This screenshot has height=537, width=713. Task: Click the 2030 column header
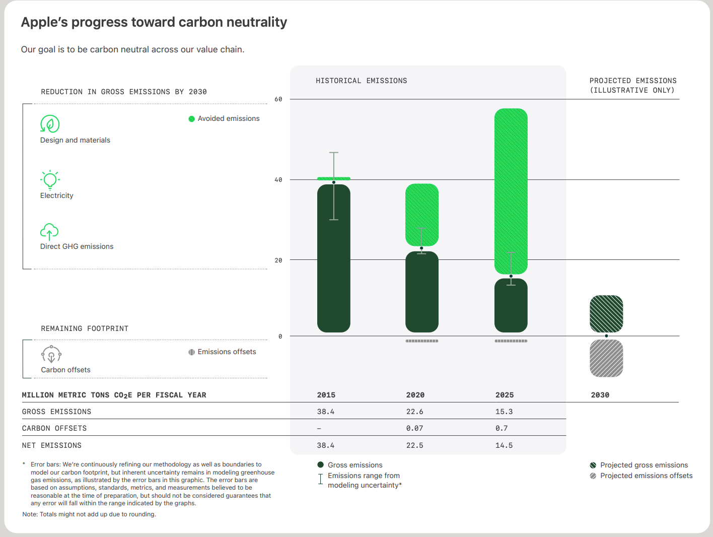(x=600, y=395)
